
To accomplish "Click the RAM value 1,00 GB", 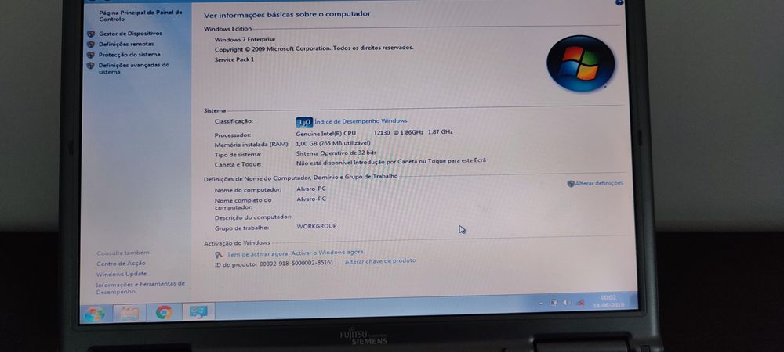I will pyautogui.click(x=333, y=144).
